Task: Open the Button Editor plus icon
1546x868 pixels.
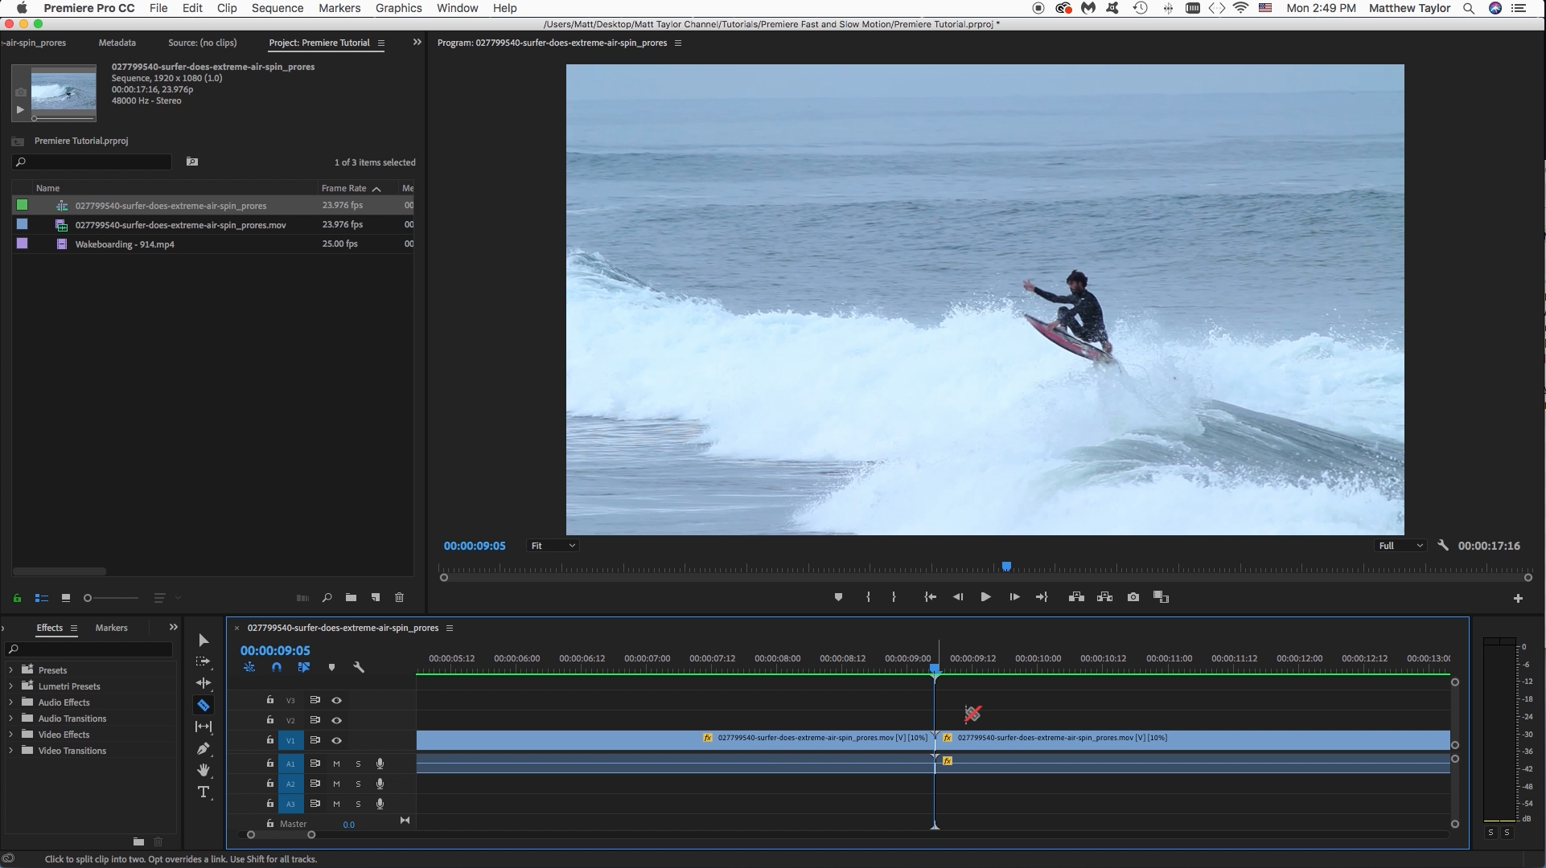Action: coord(1518,598)
